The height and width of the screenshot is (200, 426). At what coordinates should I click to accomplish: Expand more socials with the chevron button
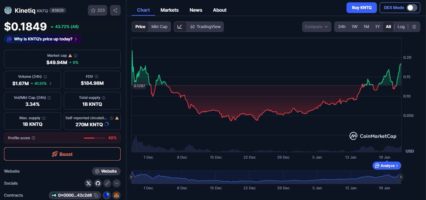coord(116,183)
